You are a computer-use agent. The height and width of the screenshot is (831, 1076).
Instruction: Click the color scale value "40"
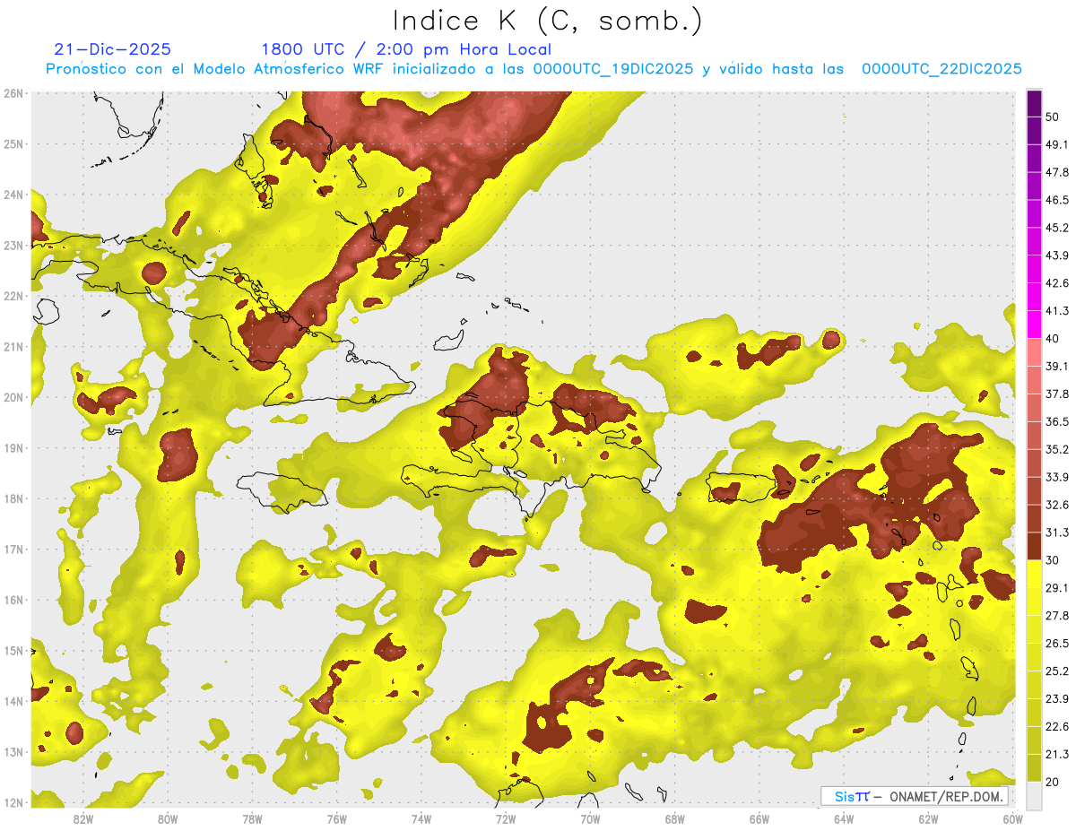[1052, 338]
